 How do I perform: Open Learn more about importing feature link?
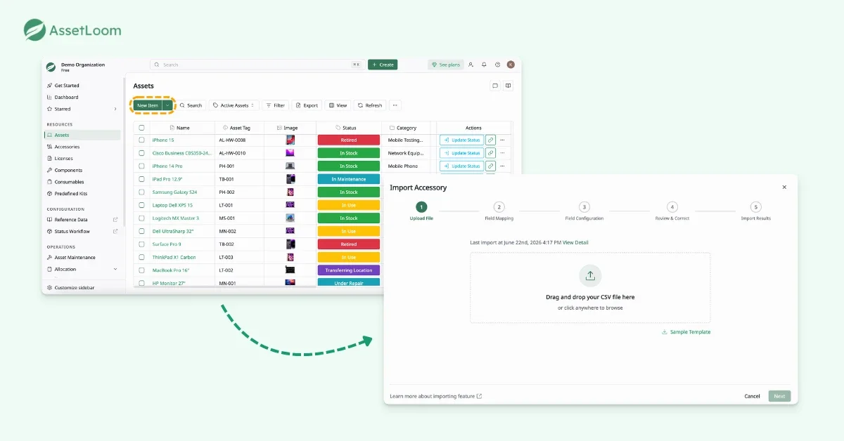click(436, 396)
